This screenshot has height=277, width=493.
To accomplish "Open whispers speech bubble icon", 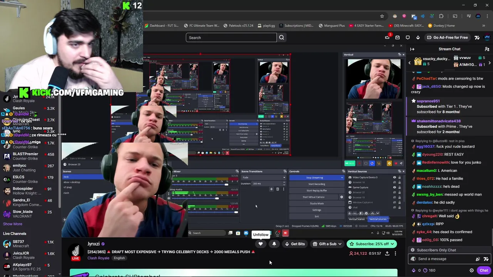I will point(407,38).
